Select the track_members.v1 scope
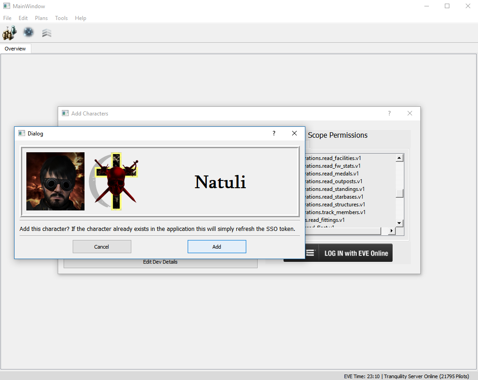Screen dimensions: 478x380 tap(335, 212)
